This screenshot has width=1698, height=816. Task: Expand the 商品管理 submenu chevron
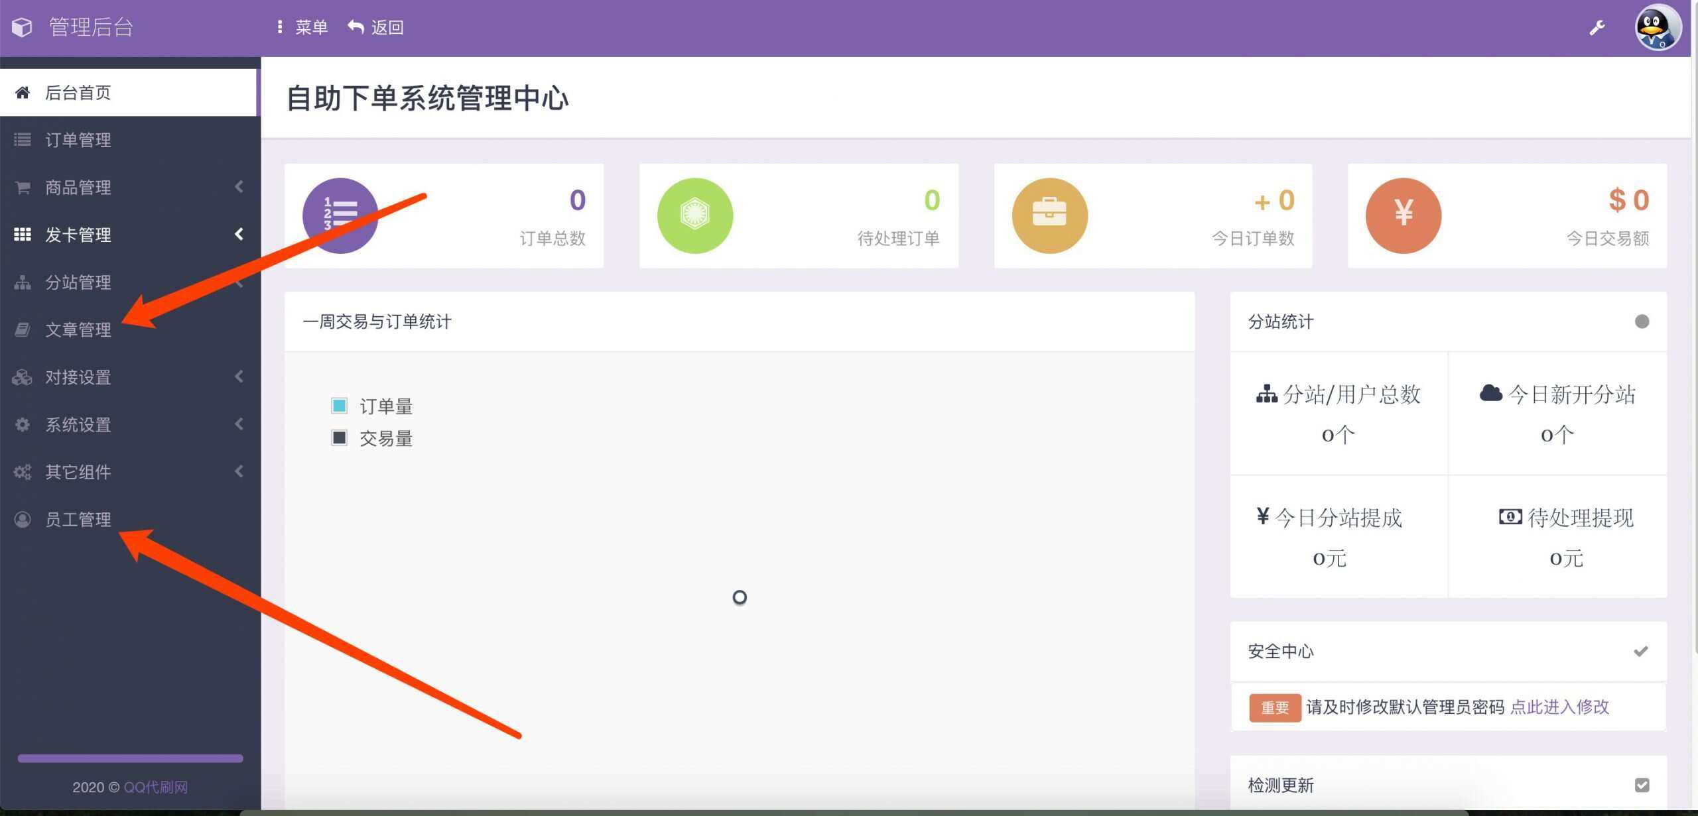click(x=240, y=187)
